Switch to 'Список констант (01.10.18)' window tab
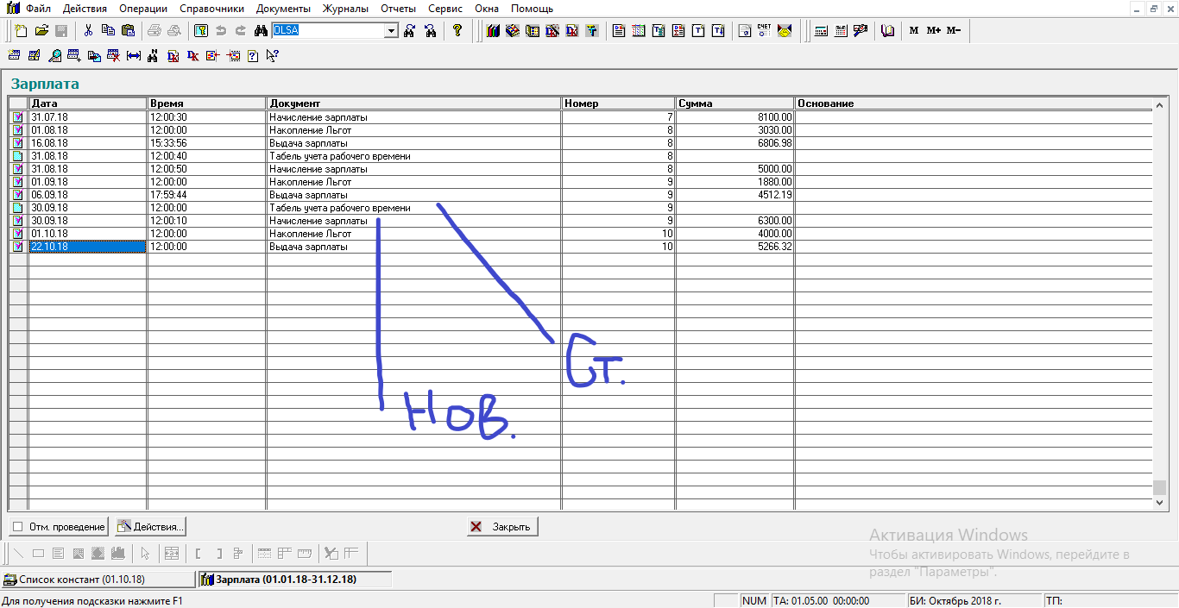This screenshot has width=1179, height=608. 98,580
